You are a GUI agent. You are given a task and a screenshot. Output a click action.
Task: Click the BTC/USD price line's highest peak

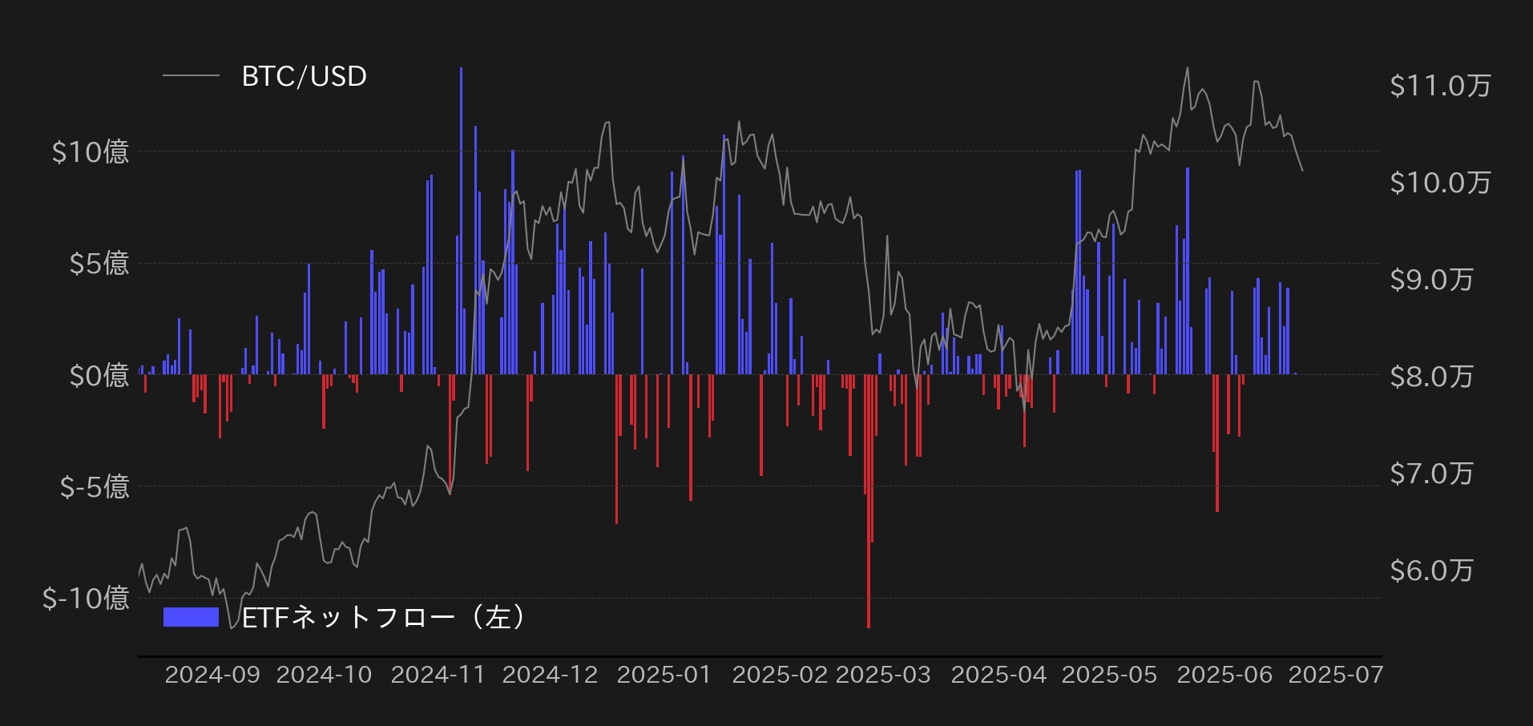1188,69
